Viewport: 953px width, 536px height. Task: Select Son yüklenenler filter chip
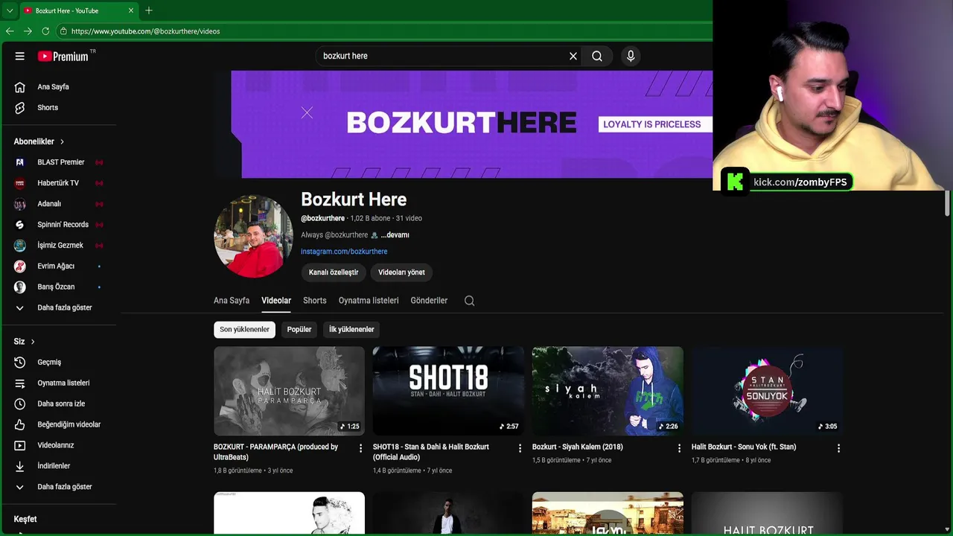tap(244, 330)
